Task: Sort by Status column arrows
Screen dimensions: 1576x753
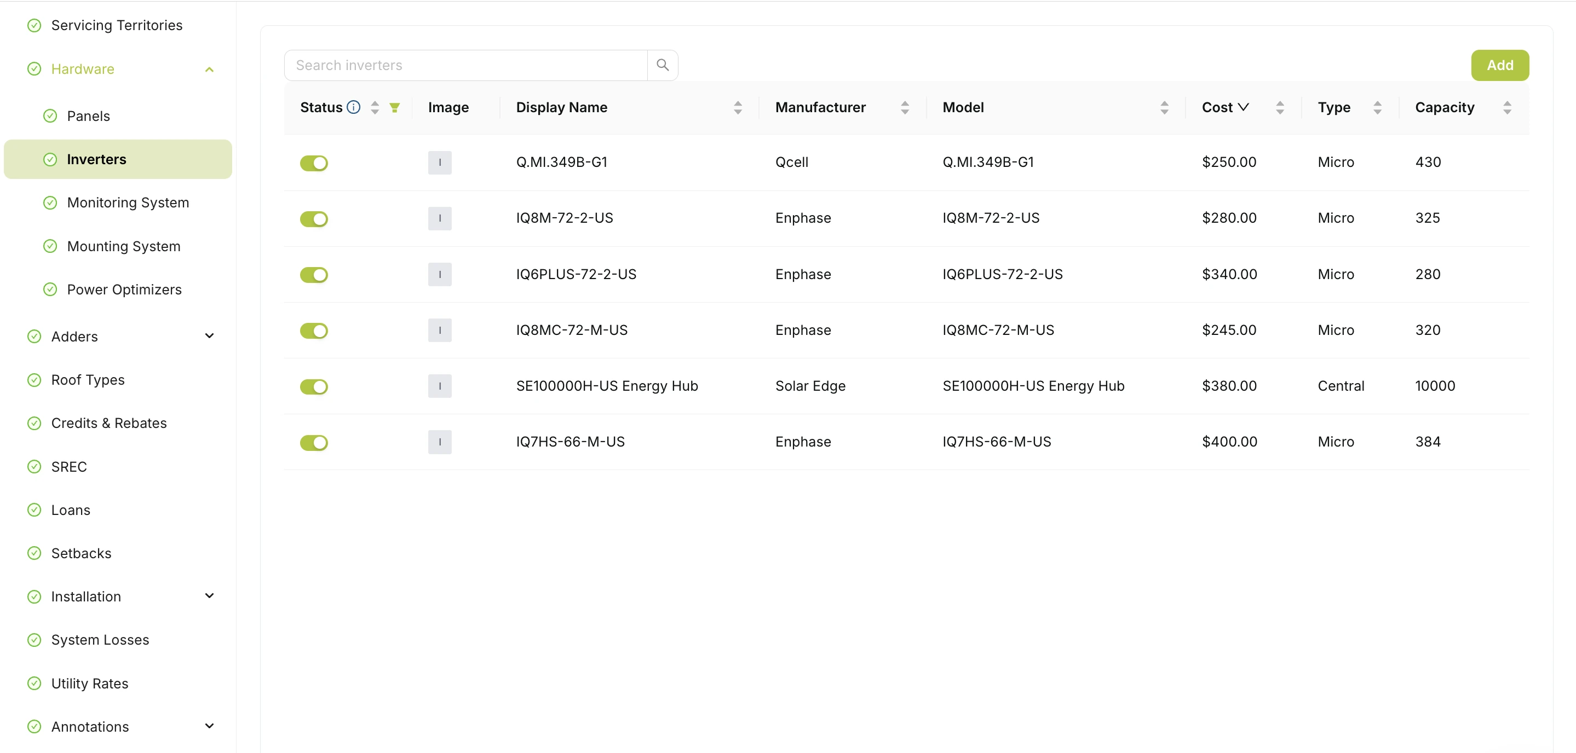Action: [375, 108]
